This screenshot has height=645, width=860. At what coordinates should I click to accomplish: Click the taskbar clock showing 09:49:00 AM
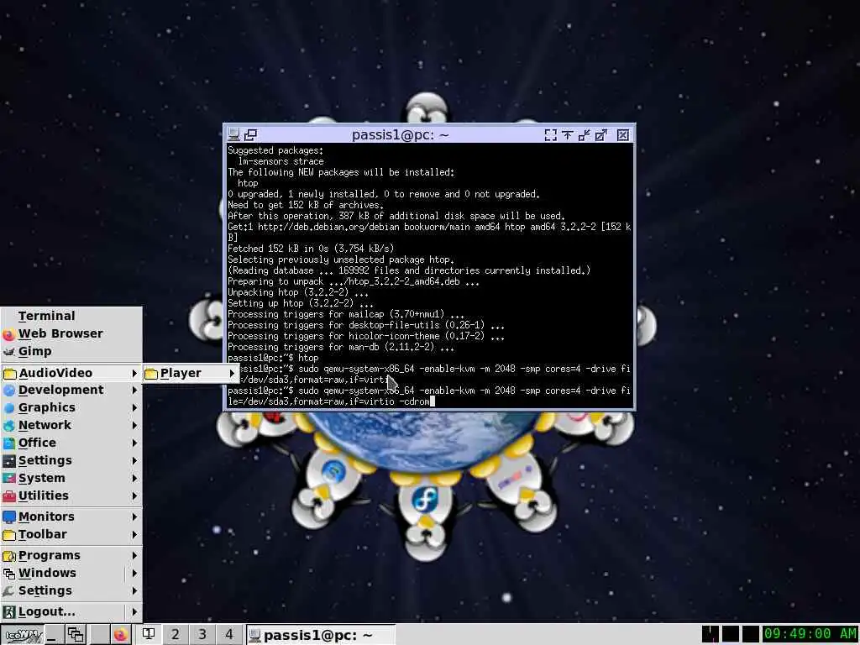[810, 634]
